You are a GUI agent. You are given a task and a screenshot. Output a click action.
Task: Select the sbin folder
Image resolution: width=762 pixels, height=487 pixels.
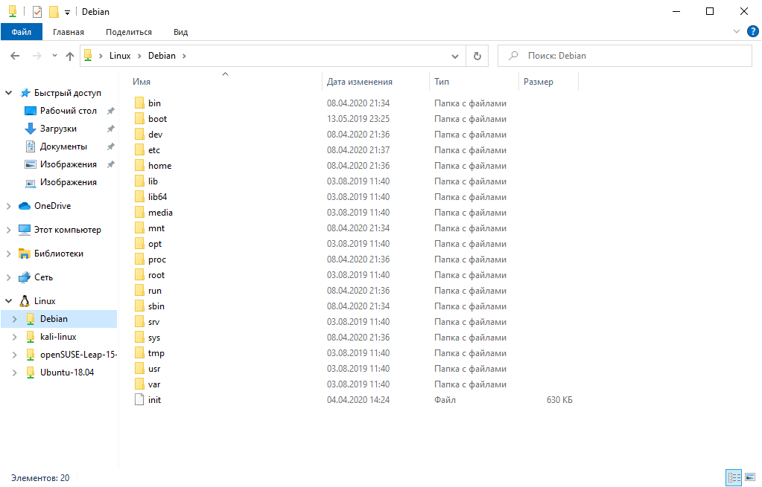click(x=156, y=306)
